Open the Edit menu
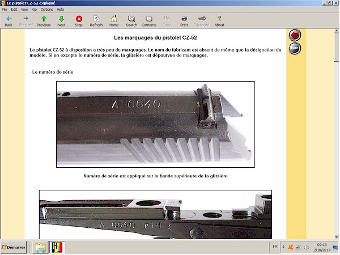 [x=14, y=9]
